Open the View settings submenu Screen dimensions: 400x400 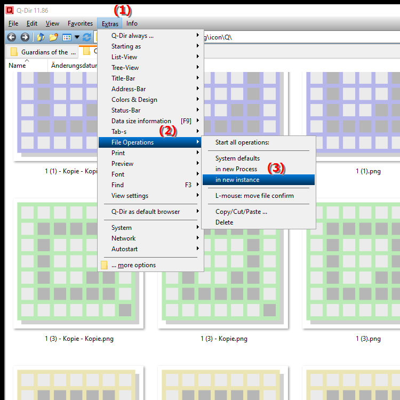click(x=150, y=196)
